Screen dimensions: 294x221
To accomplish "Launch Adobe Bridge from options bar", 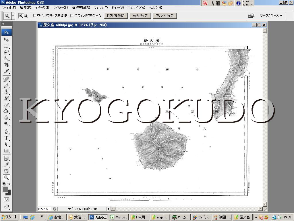I will coord(251,16).
